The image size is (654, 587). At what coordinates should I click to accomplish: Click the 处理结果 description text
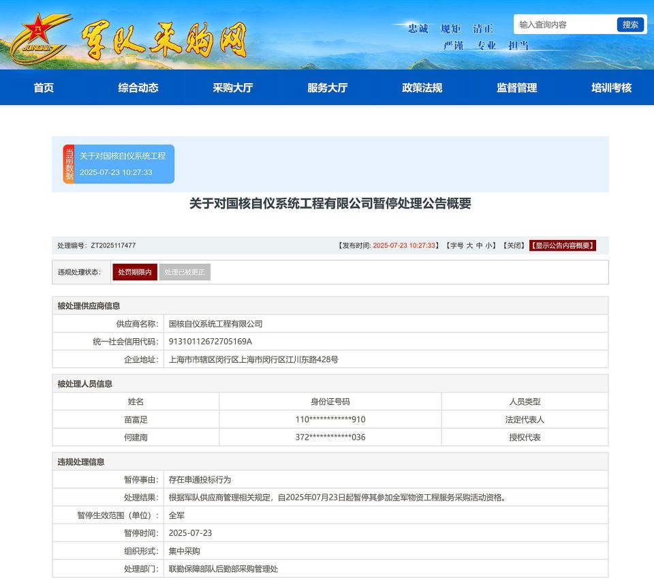(338, 498)
